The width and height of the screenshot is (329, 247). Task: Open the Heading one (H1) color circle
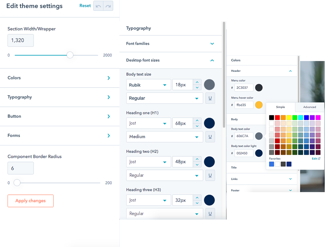pos(209,123)
